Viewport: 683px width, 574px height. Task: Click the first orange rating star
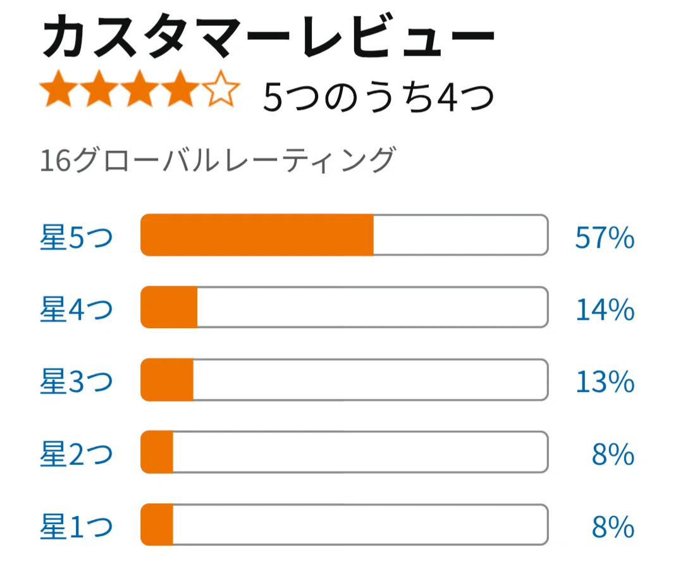pyautogui.click(x=58, y=89)
